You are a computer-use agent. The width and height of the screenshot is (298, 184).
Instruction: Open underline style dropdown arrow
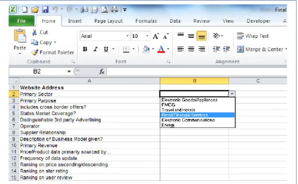113,49
